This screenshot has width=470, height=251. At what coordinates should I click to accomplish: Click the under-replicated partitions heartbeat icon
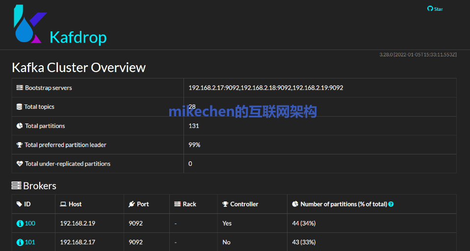pyautogui.click(x=20, y=164)
